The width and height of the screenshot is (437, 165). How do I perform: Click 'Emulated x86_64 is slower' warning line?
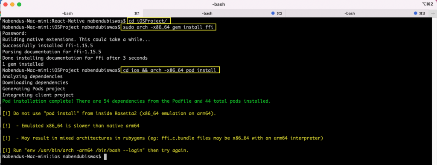[71, 126]
